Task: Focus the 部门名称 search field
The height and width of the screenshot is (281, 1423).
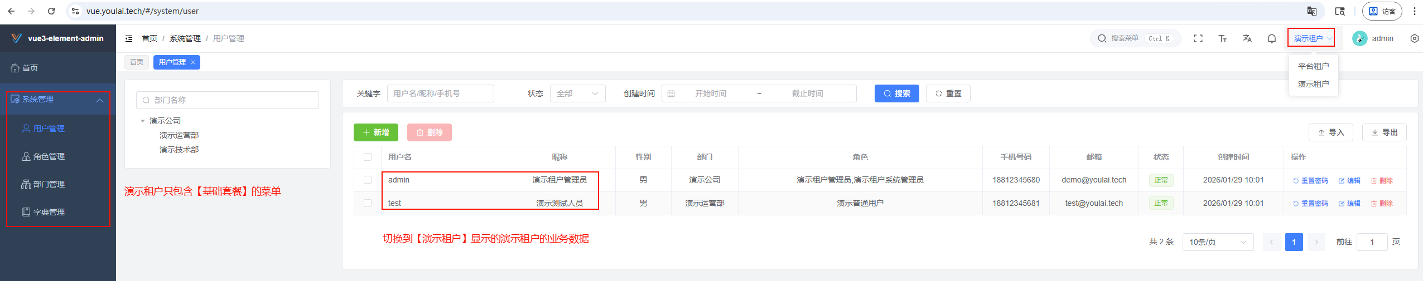Action: pyautogui.click(x=228, y=100)
